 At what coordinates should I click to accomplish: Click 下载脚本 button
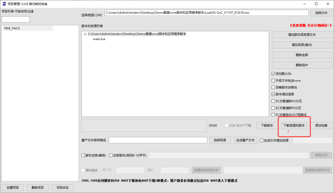267,125
